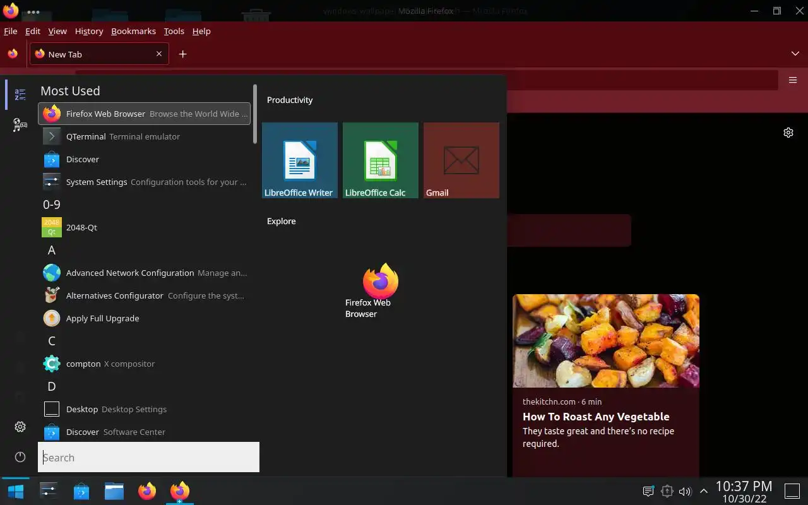Open the LibreOffice Writer tile

point(300,160)
